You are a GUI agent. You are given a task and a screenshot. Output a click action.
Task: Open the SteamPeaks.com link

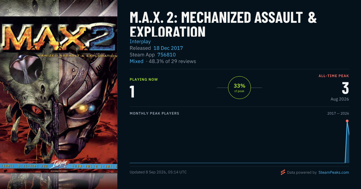pos(334,172)
